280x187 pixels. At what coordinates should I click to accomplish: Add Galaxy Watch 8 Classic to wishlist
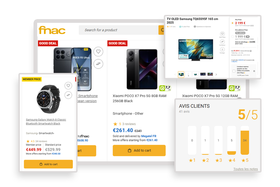pyautogui.click(x=68, y=86)
